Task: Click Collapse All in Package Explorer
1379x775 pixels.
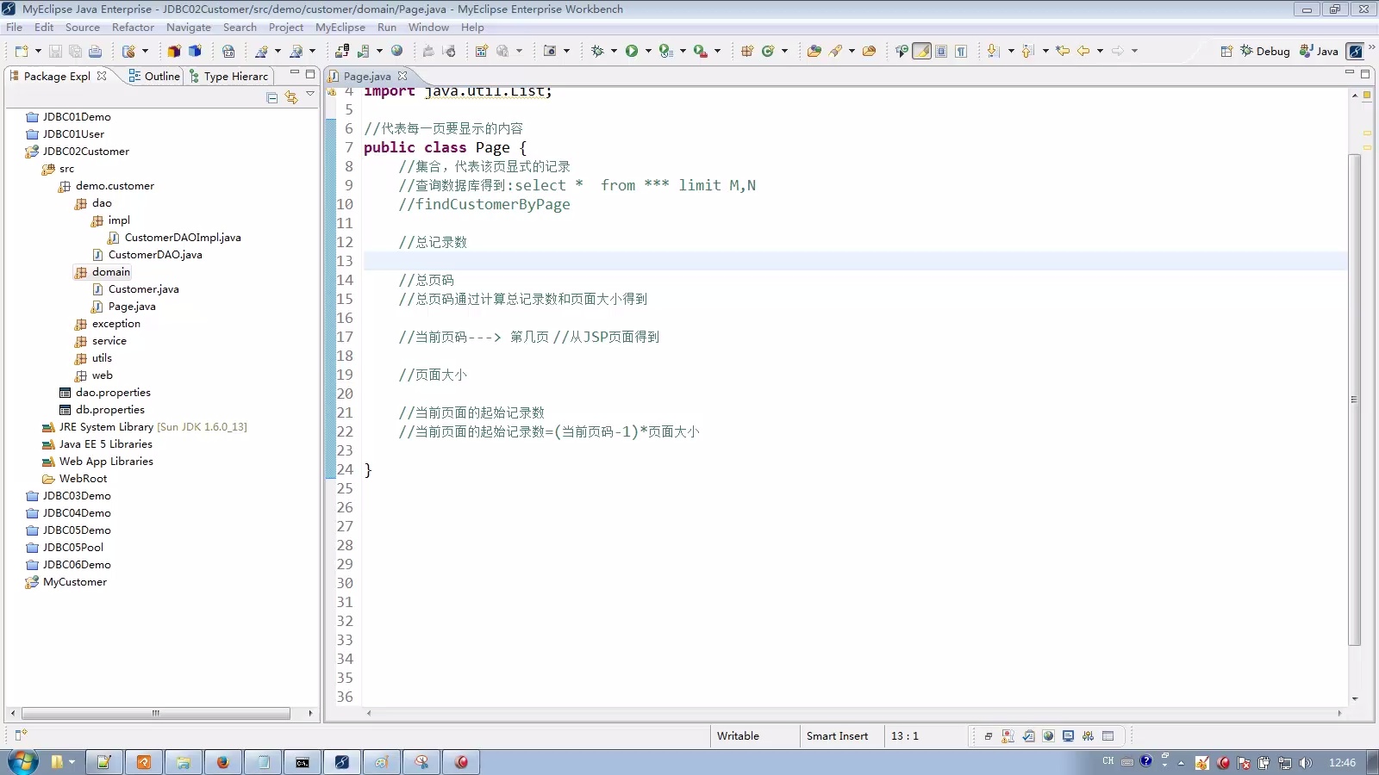Action: point(271,97)
